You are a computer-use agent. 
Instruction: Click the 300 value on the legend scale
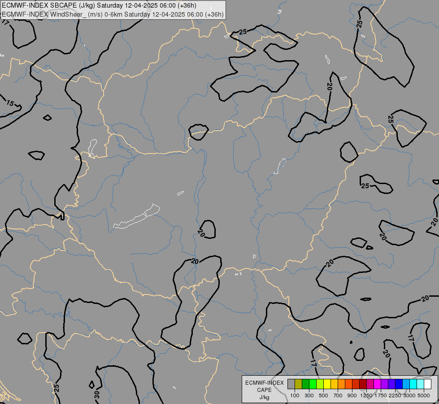[309, 395]
